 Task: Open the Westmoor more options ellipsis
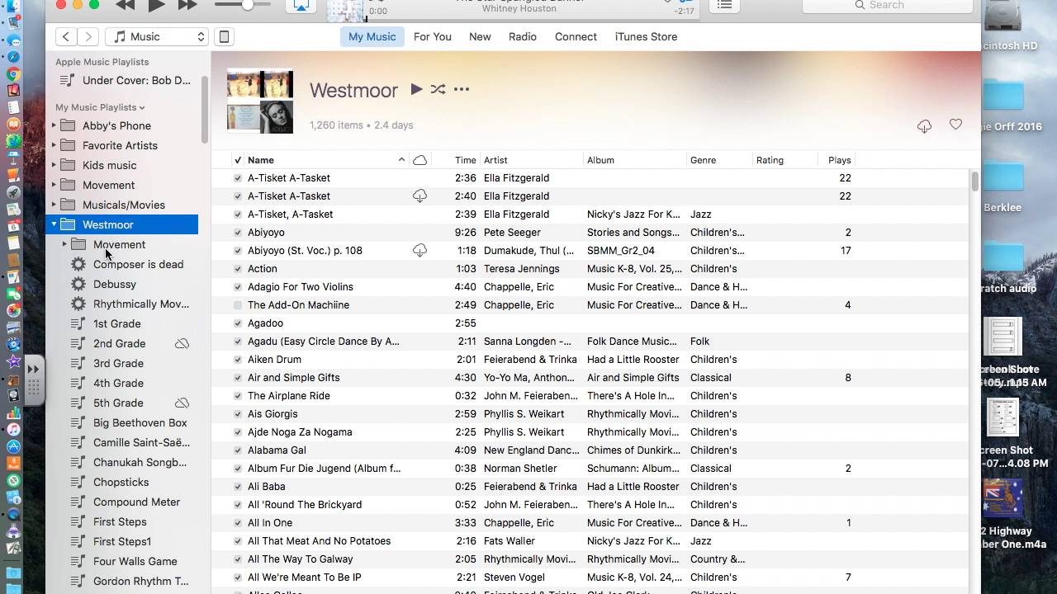coord(462,89)
